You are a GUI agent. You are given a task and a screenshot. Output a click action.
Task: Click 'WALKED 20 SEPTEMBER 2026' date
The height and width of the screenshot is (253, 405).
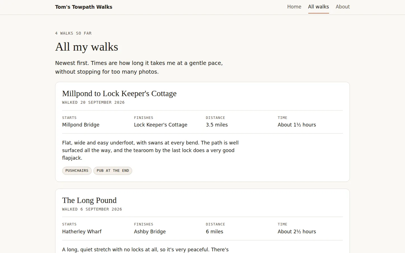(x=93, y=102)
